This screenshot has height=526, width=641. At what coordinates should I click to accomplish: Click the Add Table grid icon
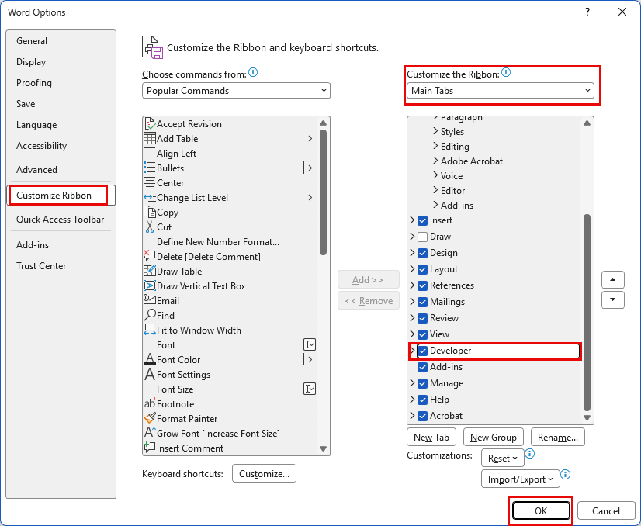point(150,139)
